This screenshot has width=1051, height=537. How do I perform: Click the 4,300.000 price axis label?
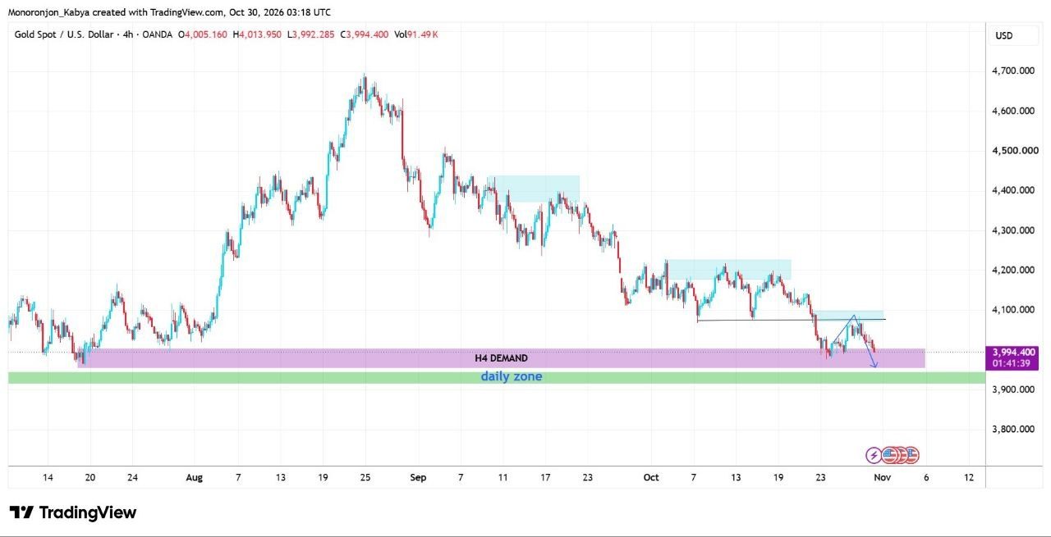click(x=1014, y=230)
